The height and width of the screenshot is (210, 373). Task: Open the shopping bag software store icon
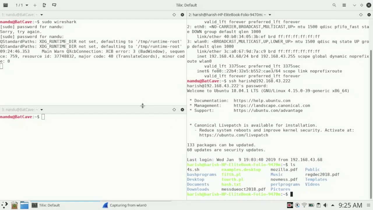[14, 205]
